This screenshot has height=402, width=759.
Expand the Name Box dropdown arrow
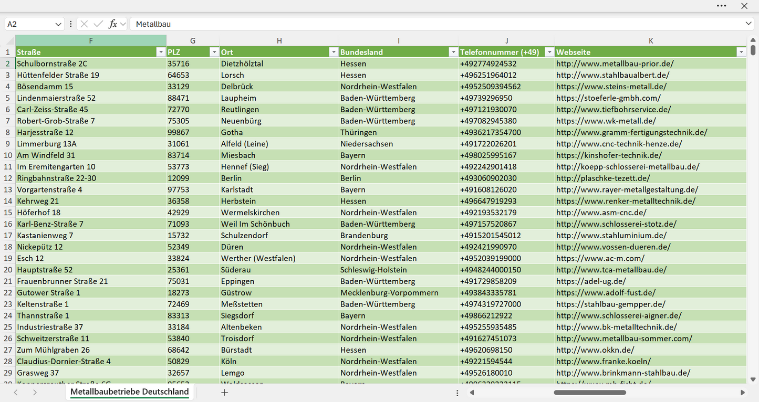pyautogui.click(x=58, y=24)
